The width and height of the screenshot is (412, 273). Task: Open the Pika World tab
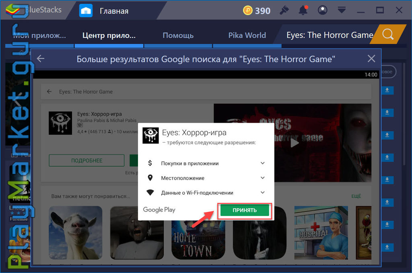(247, 35)
